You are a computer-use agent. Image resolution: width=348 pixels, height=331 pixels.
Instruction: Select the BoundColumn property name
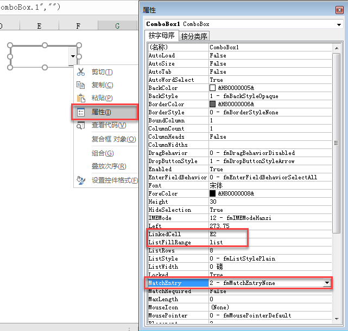(167, 120)
